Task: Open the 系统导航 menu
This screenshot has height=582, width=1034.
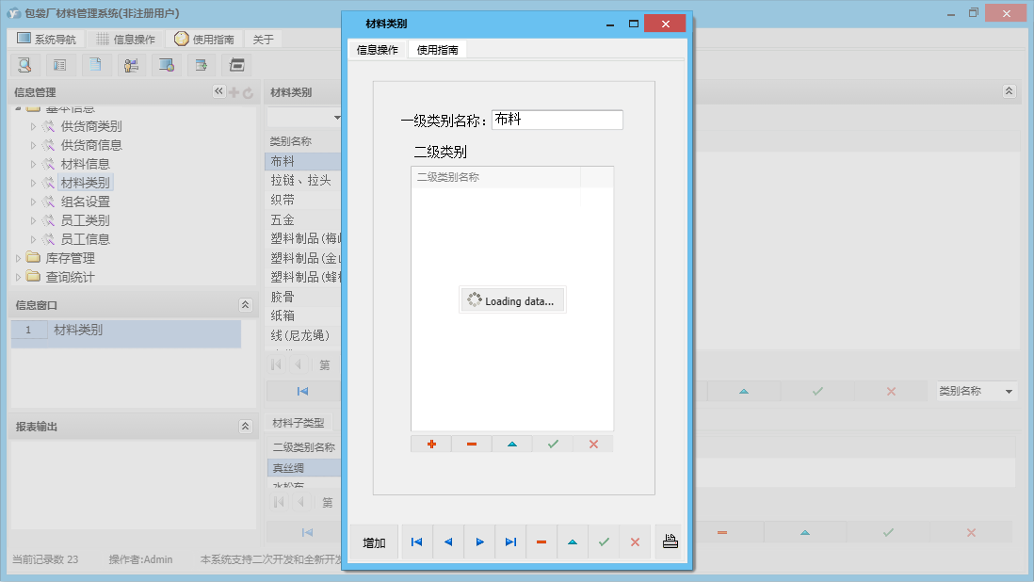Action: 45,39
